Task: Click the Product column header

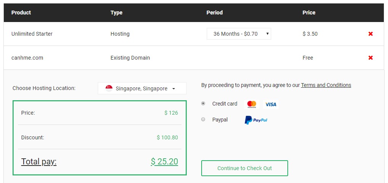Action: (x=21, y=12)
